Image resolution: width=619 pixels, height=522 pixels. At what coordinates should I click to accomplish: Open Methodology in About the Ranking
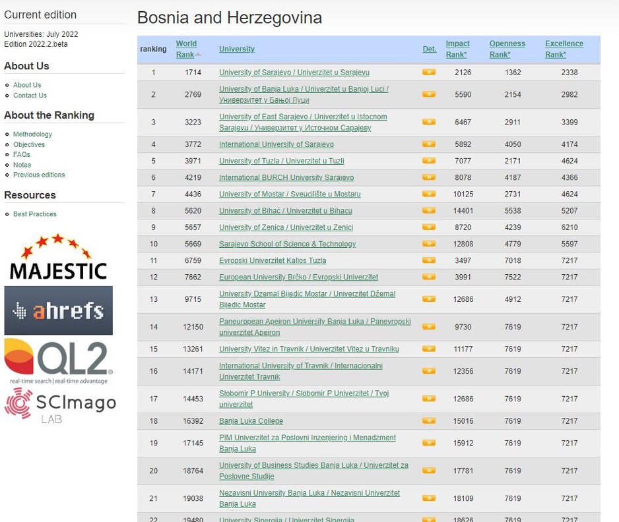(x=32, y=134)
